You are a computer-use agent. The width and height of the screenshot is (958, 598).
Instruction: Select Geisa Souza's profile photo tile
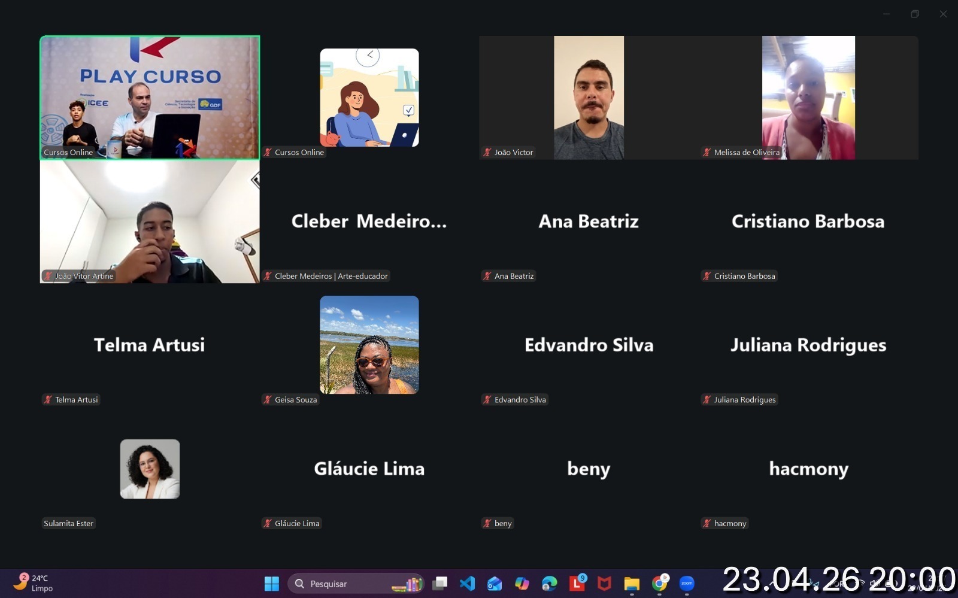[369, 345]
